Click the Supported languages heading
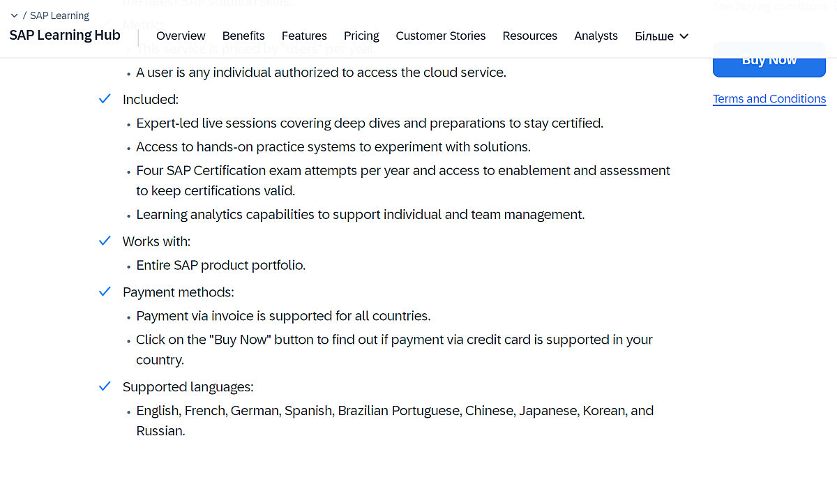 (188, 387)
